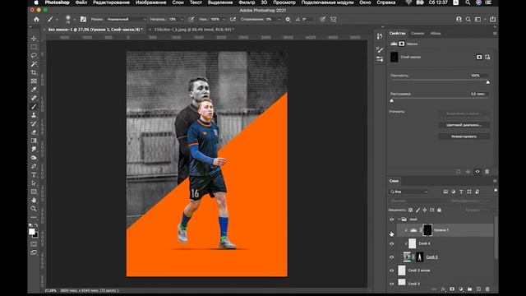Select the Clone Stamp tool
This screenshot has width=526, height=296.
pos(34,115)
